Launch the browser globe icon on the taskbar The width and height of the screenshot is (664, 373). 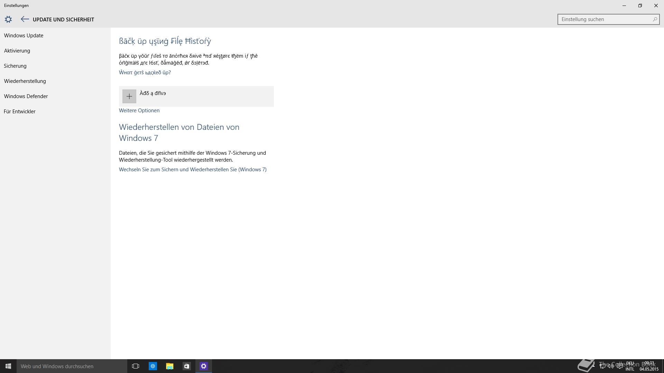point(153,366)
